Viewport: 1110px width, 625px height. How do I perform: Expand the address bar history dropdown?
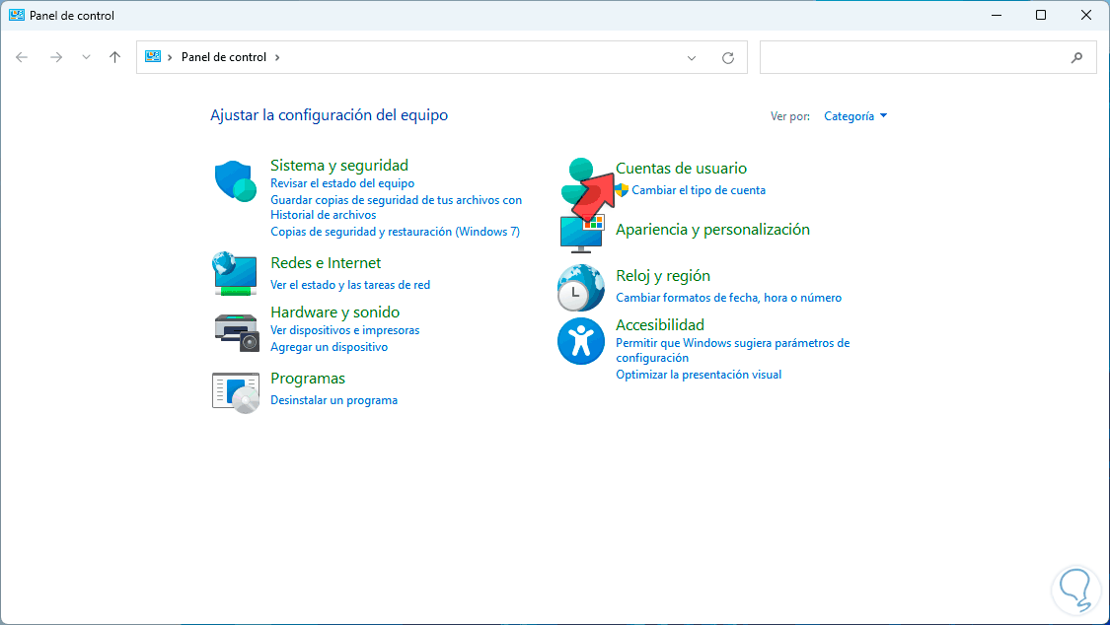coord(692,58)
